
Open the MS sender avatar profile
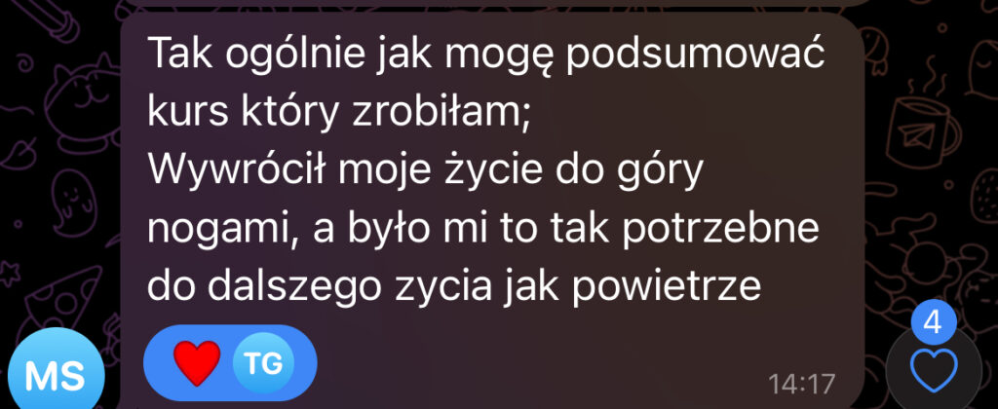coord(56,375)
